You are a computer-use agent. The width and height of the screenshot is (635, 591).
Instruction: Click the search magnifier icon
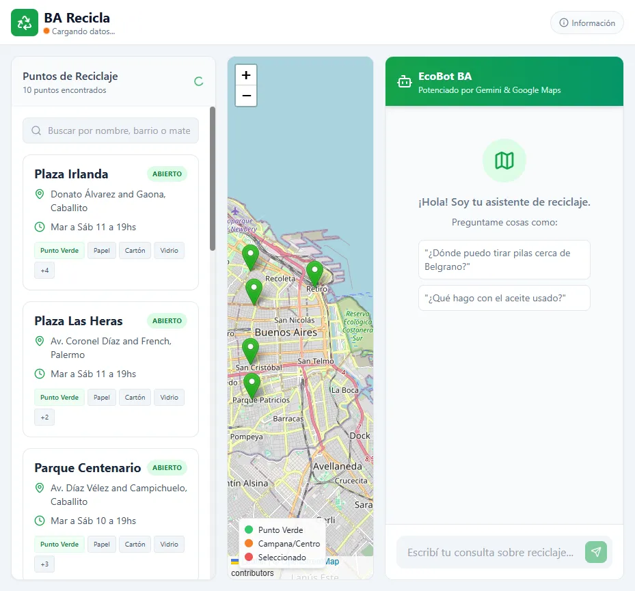click(36, 130)
